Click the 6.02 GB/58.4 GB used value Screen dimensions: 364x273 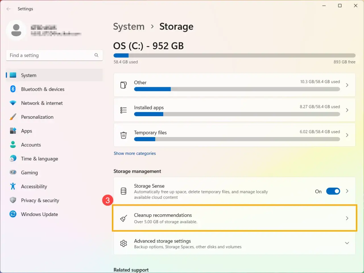320,132
